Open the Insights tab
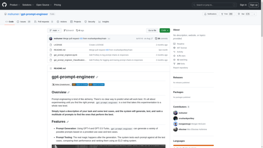The image size is (263, 148). pyautogui.click(x=104, y=22)
